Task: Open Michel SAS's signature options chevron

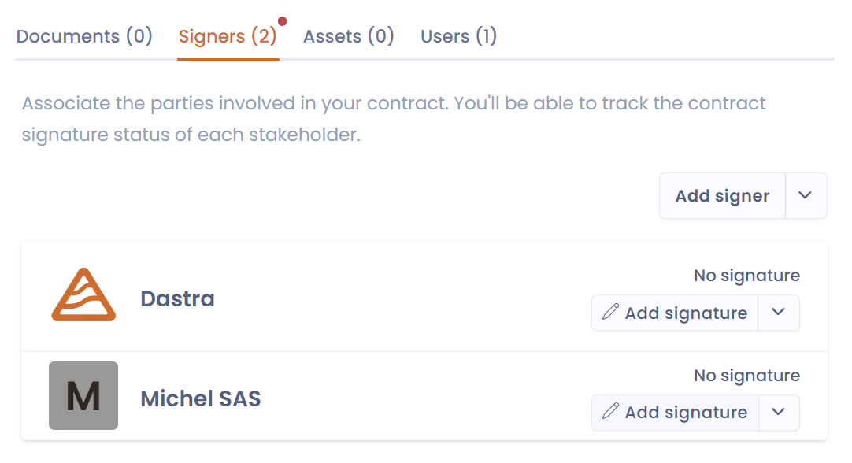Action: [778, 412]
